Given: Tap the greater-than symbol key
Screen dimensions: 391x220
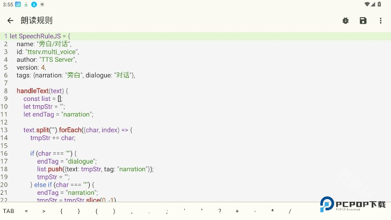Looking at the screenshot, I should coord(44,211).
